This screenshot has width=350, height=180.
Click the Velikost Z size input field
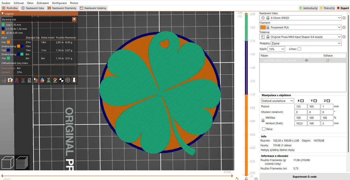[327, 123]
